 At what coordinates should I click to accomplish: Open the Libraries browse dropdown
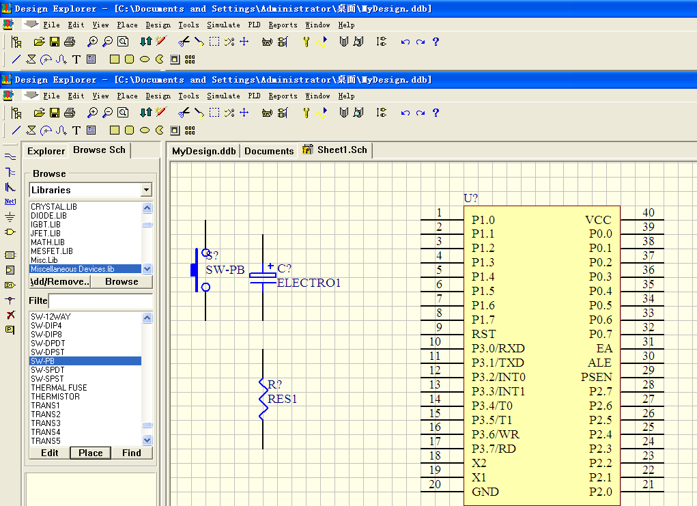click(146, 190)
